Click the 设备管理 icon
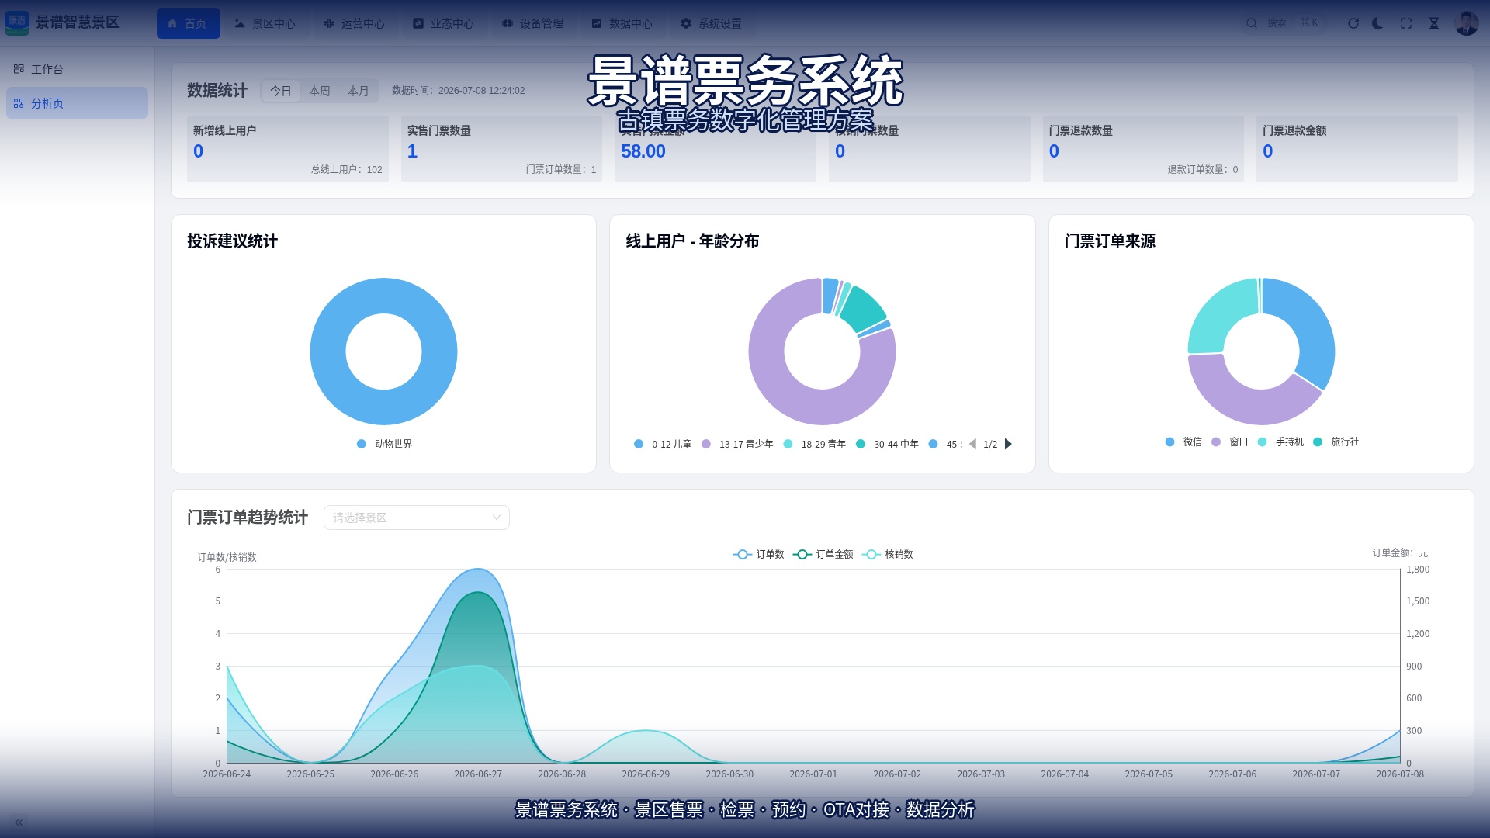The width and height of the screenshot is (1490, 838). pos(508,23)
